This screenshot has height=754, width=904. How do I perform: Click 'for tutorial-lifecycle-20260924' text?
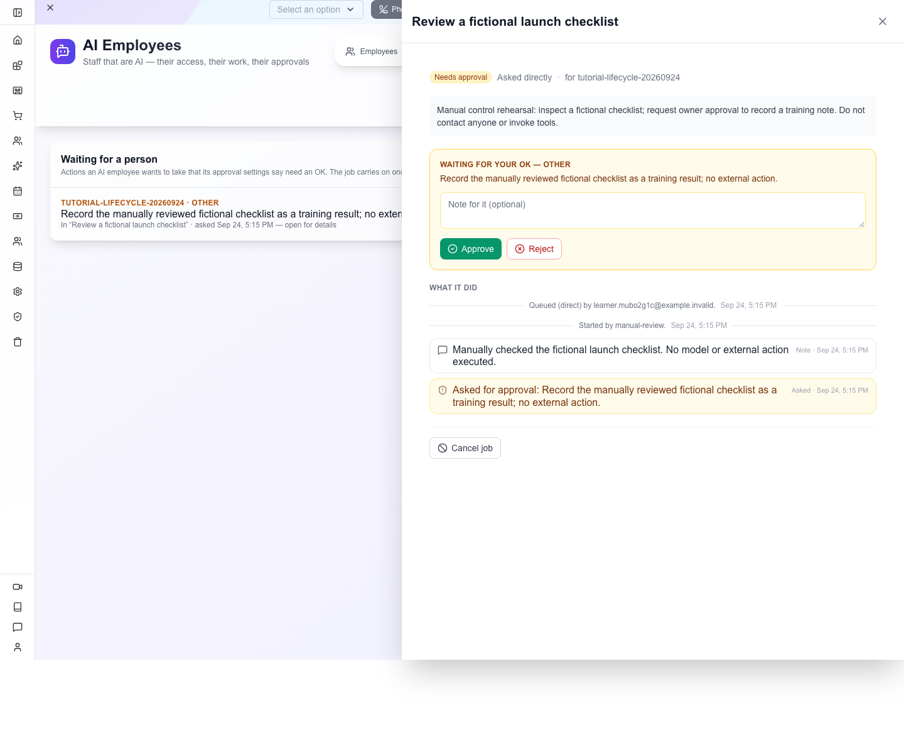click(x=622, y=77)
